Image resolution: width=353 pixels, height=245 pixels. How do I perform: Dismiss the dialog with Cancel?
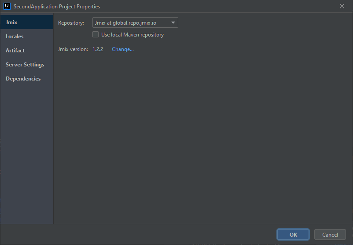330,234
